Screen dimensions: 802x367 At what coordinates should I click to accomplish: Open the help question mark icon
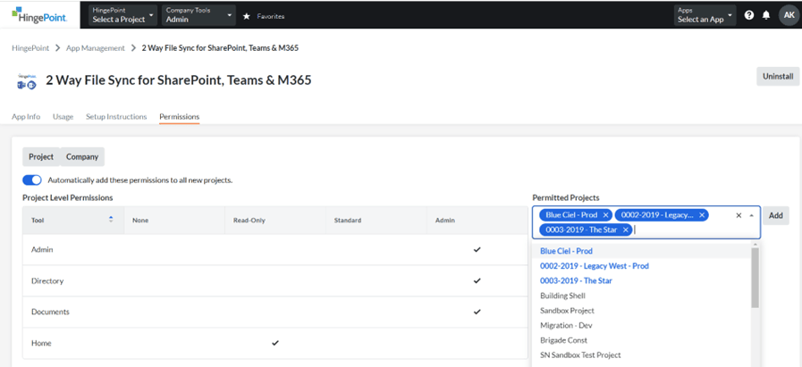pos(749,15)
